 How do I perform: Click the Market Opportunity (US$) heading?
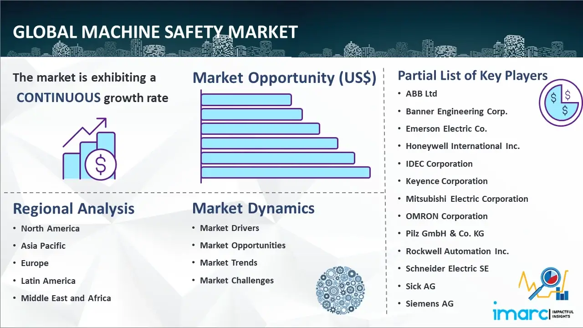pyautogui.click(x=284, y=78)
